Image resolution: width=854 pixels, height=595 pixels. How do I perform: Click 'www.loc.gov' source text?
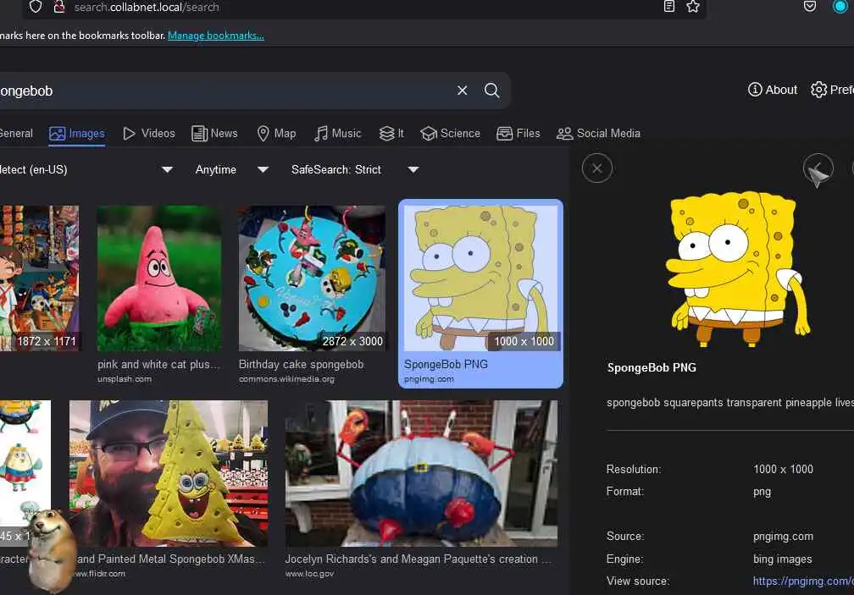tap(309, 573)
